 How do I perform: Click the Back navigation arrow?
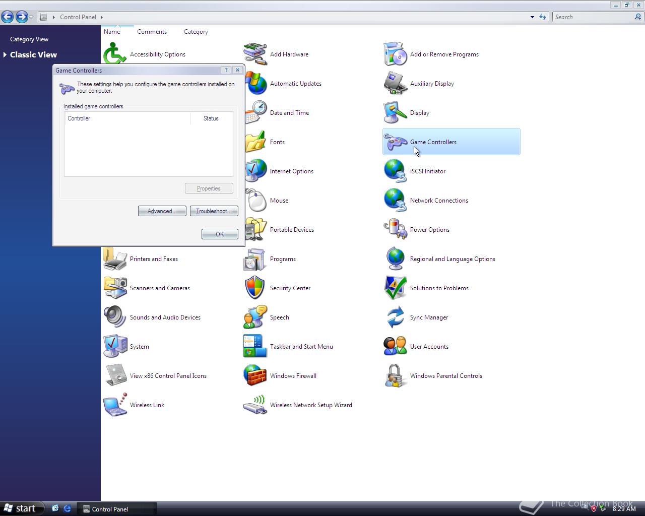point(8,17)
